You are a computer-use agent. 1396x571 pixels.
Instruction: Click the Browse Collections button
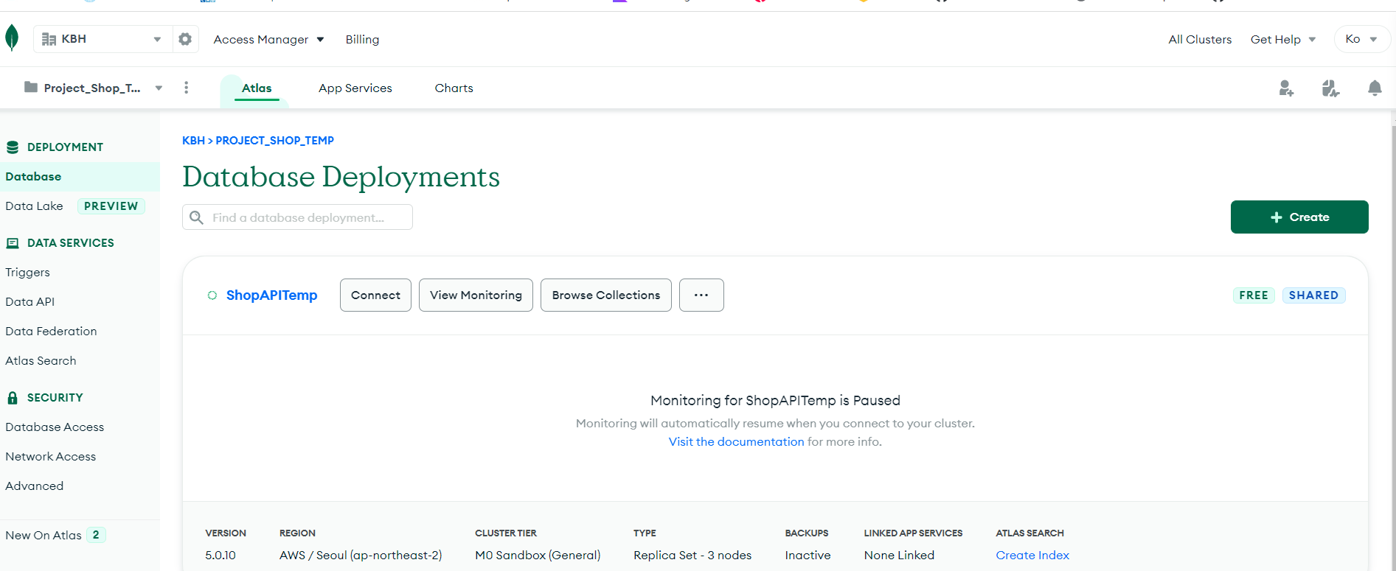pos(606,295)
